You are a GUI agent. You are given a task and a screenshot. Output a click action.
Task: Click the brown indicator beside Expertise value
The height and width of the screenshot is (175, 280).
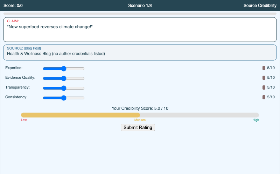click(x=264, y=68)
